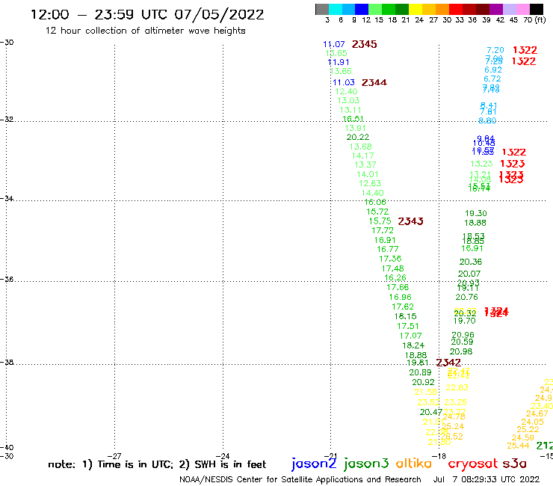Image resolution: width=553 pixels, height=486 pixels.
Task: Click the black swatch at the legend's end
Action: pyautogui.click(x=537, y=9)
